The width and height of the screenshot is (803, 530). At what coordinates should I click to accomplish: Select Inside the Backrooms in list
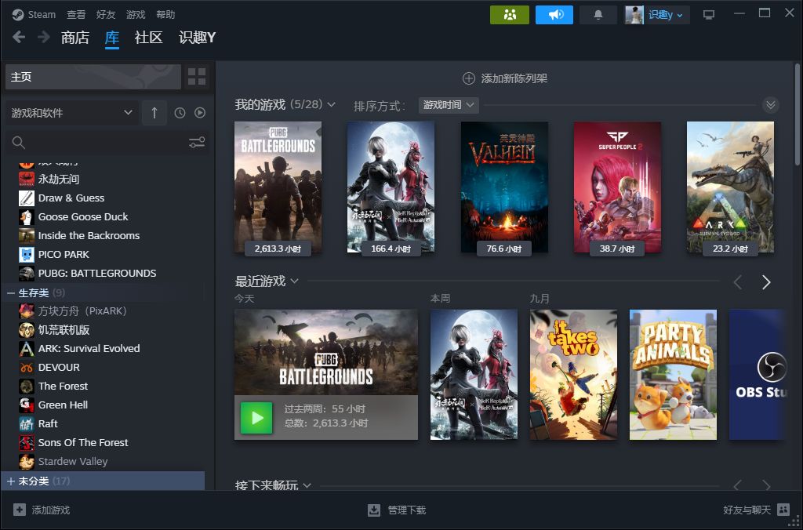tap(89, 235)
